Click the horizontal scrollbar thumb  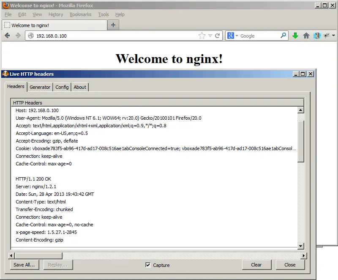[38, 256]
